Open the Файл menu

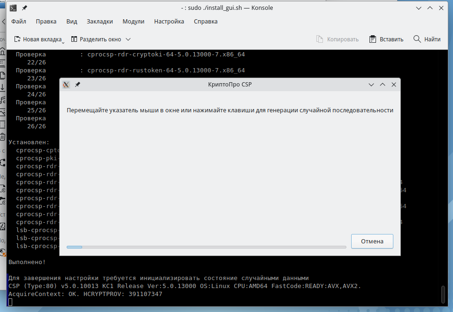point(19,22)
